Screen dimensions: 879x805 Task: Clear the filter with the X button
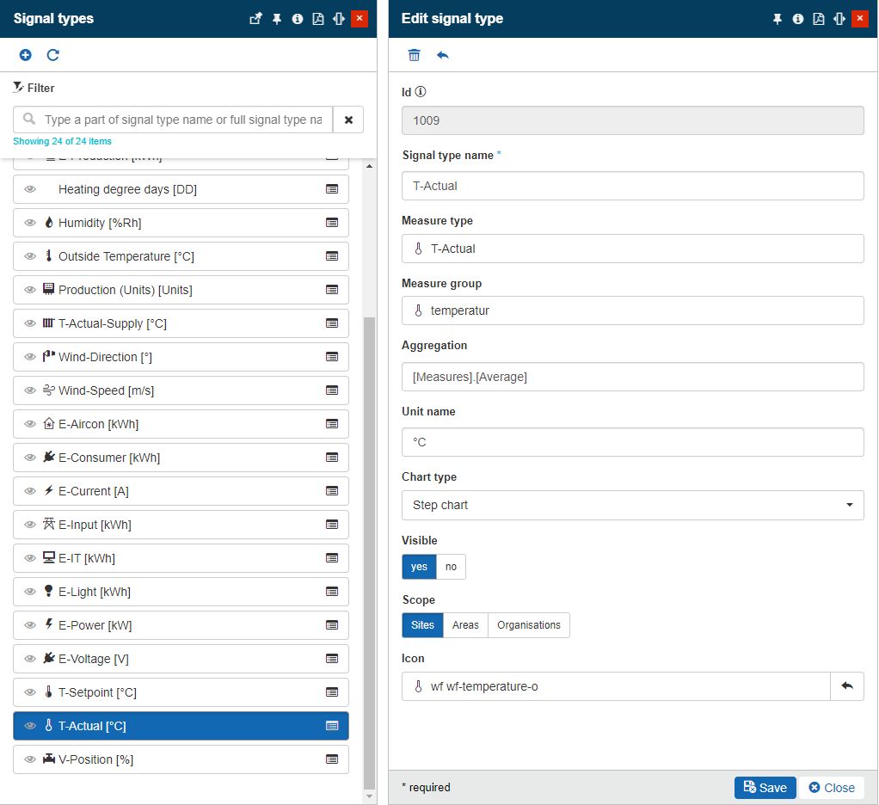348,120
